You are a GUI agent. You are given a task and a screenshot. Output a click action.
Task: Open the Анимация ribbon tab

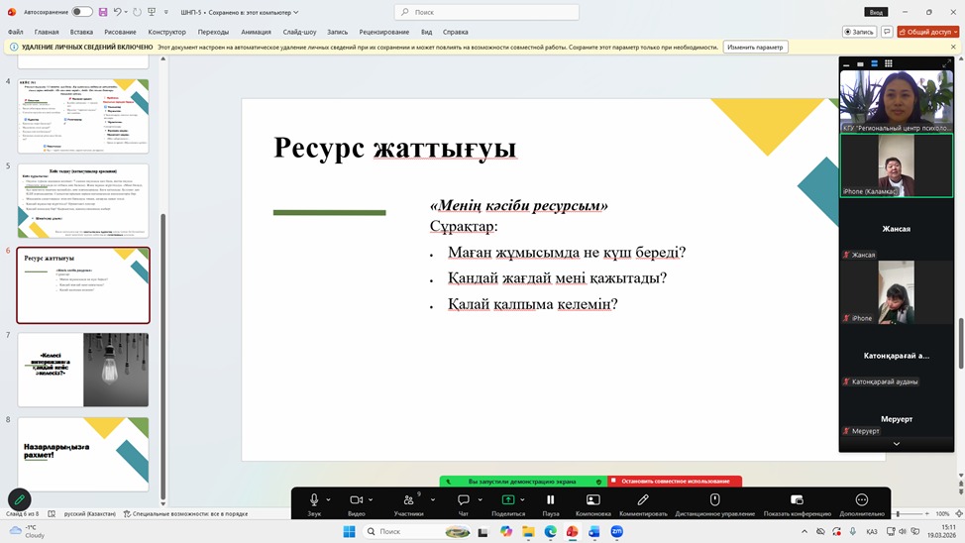[x=255, y=32]
